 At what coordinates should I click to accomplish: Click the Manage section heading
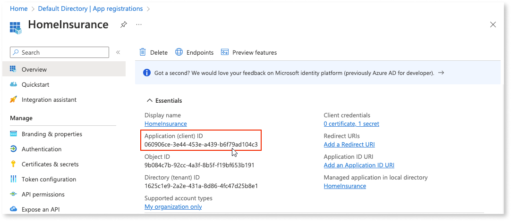pos(21,118)
